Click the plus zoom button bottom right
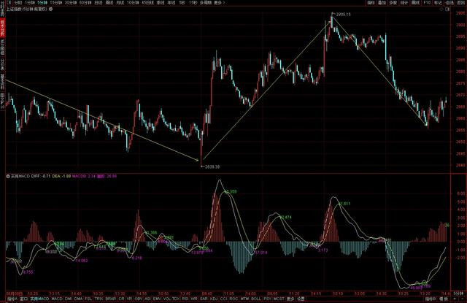This screenshot has width=467, height=303. point(455,299)
